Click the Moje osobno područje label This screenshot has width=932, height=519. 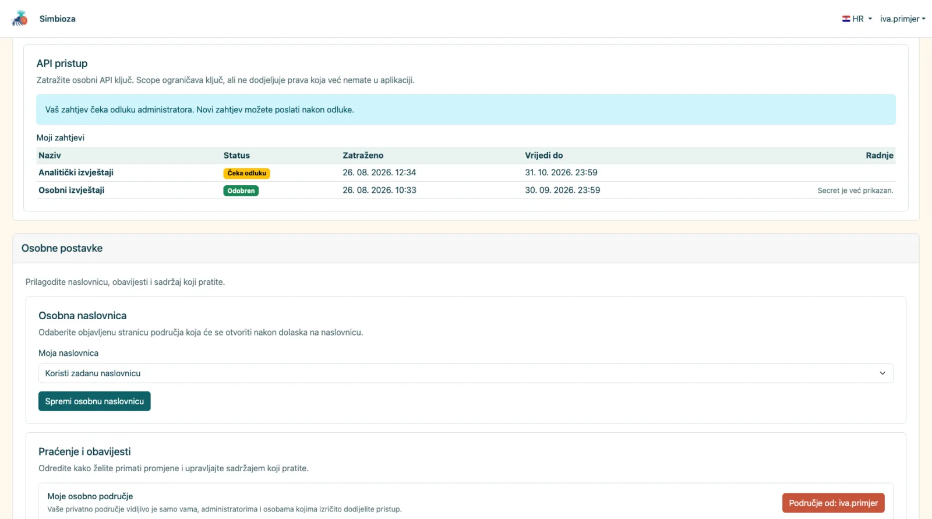[x=90, y=496]
